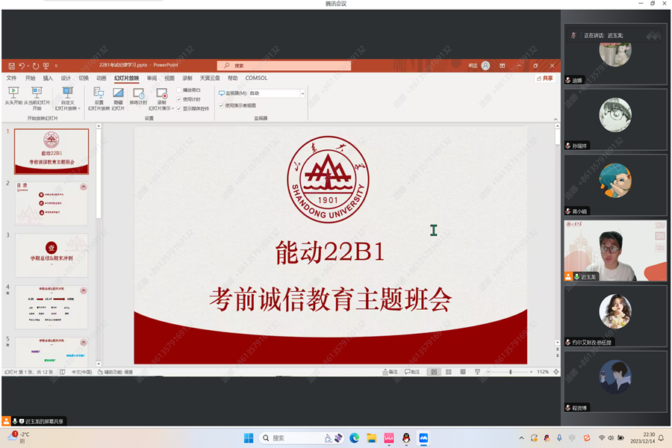Open Customize Quick Access Toolbar dropdown
The height and width of the screenshot is (448, 672).
pos(56,66)
